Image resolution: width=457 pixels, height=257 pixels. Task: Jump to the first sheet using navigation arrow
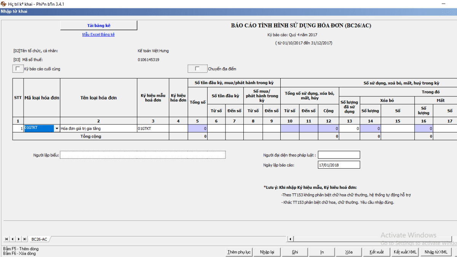click(6, 239)
